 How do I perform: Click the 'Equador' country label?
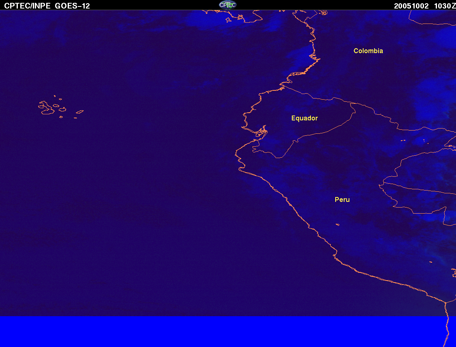click(x=304, y=118)
